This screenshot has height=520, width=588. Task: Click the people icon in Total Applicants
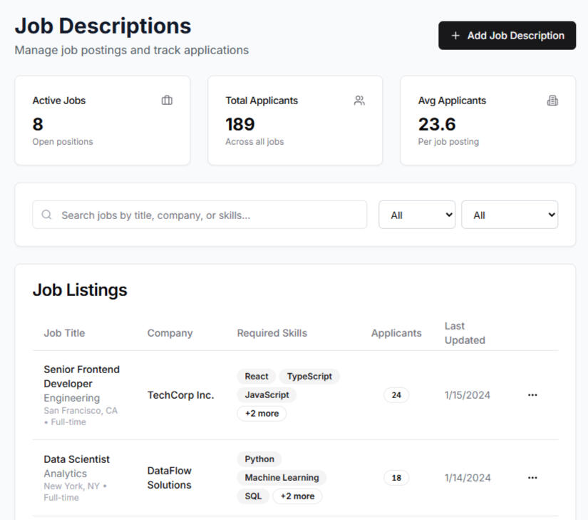click(359, 101)
